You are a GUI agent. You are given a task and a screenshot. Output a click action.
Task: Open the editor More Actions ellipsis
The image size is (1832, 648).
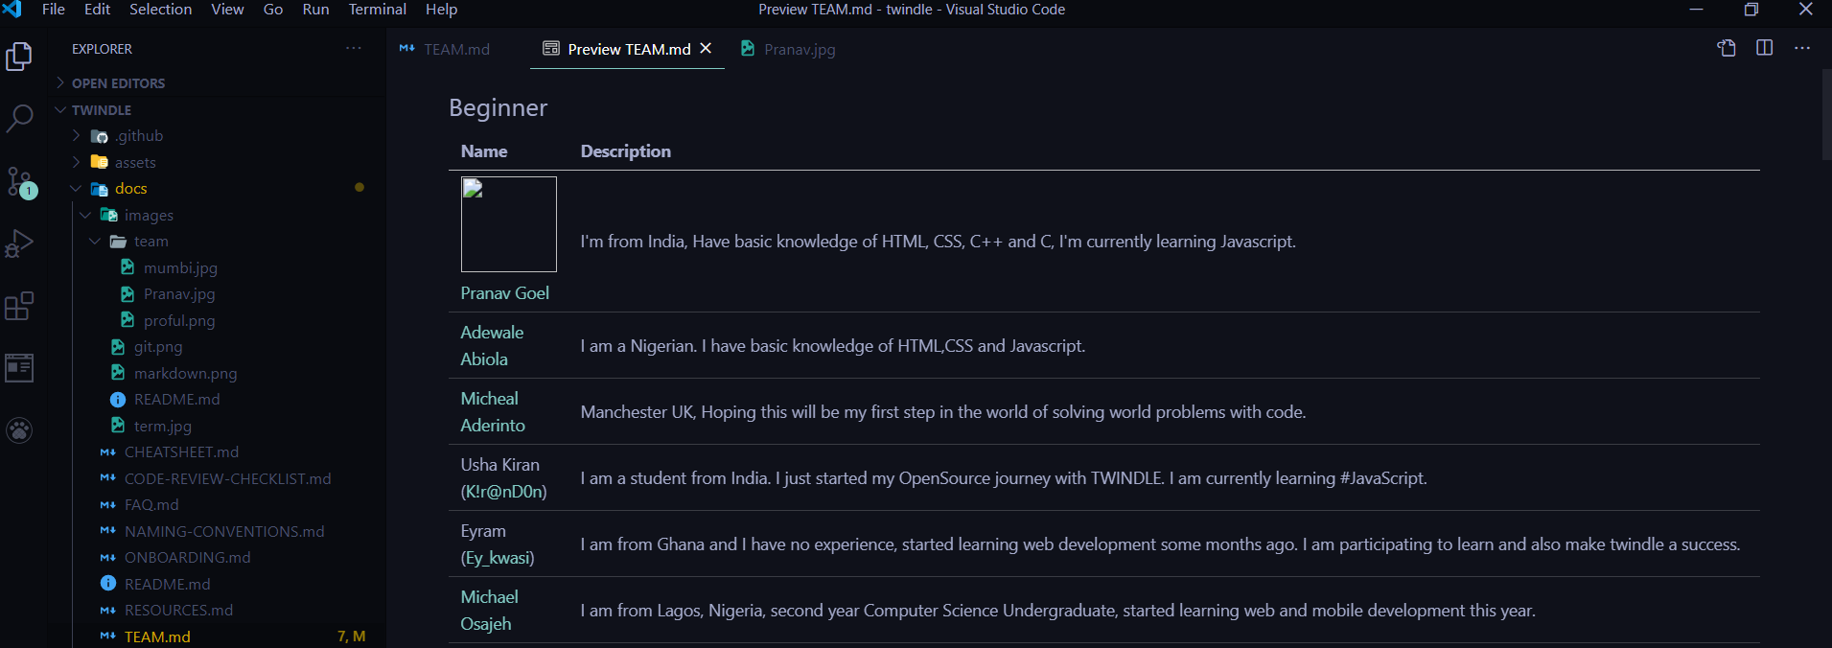click(x=1802, y=48)
